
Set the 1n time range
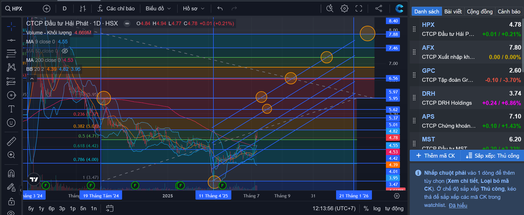94,209
